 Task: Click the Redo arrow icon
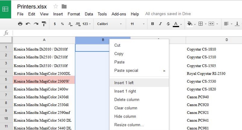36,24
